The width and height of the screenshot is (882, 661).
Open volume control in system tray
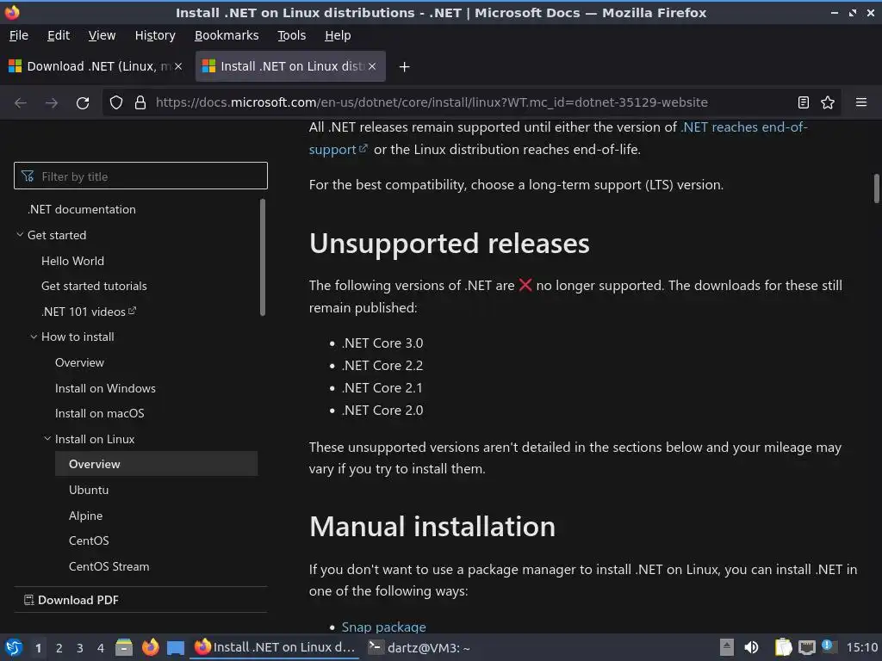click(751, 647)
